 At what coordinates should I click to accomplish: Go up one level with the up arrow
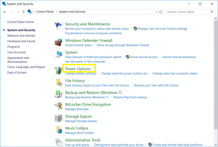pos(23,12)
